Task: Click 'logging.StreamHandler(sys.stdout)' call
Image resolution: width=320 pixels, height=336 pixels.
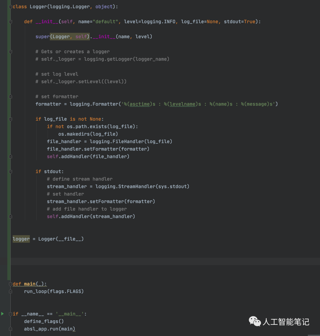Action: (142, 187)
